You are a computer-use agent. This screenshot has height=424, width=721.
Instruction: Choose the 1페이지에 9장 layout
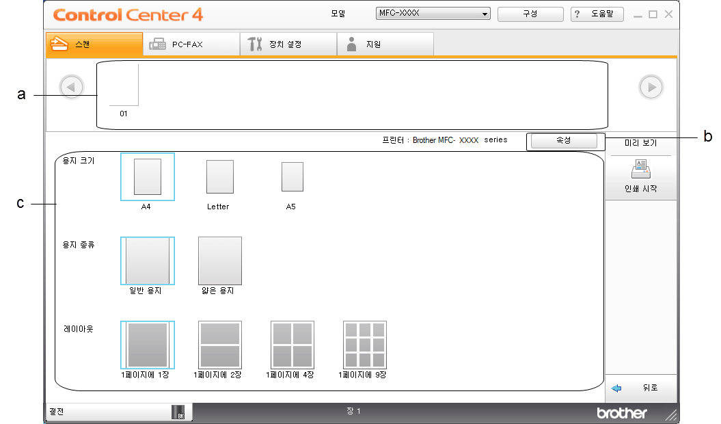(365, 345)
